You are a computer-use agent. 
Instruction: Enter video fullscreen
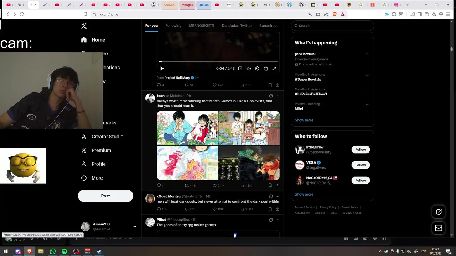pyautogui.click(x=274, y=69)
